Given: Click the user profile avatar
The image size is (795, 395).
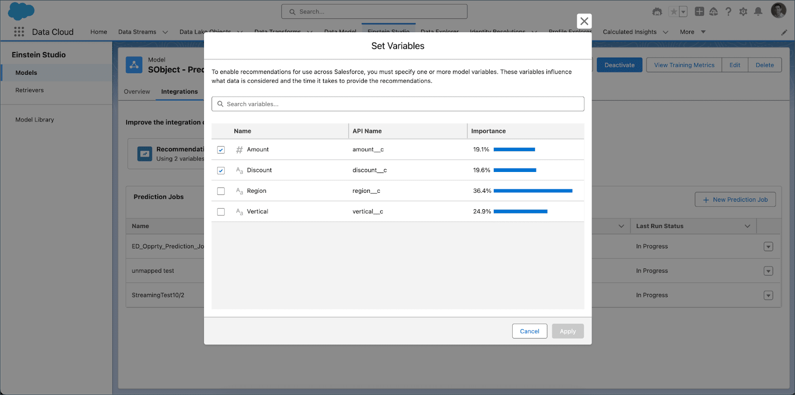Looking at the screenshot, I should click(x=779, y=10).
